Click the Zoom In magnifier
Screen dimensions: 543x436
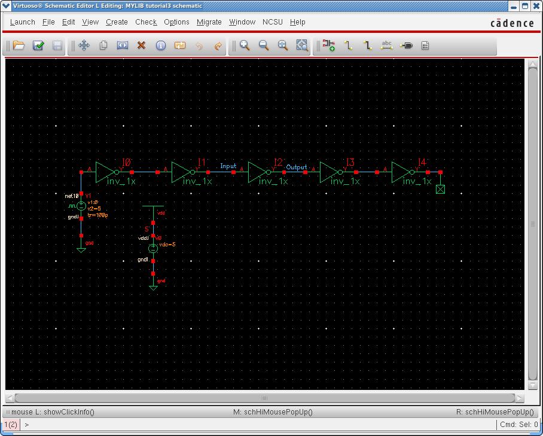click(x=245, y=45)
